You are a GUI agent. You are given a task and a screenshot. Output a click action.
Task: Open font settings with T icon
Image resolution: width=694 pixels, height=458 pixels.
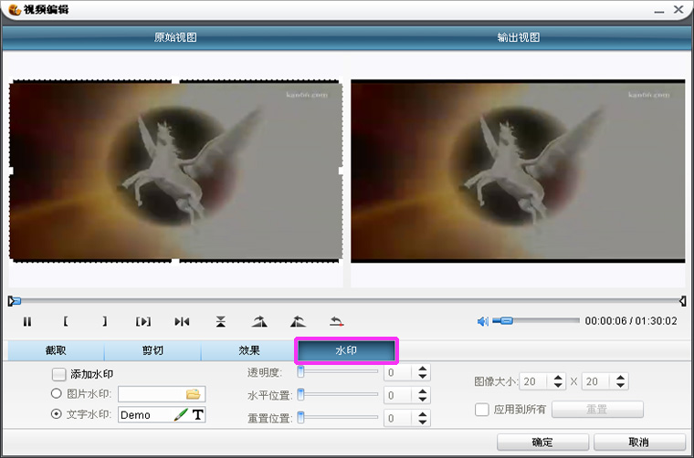click(197, 415)
